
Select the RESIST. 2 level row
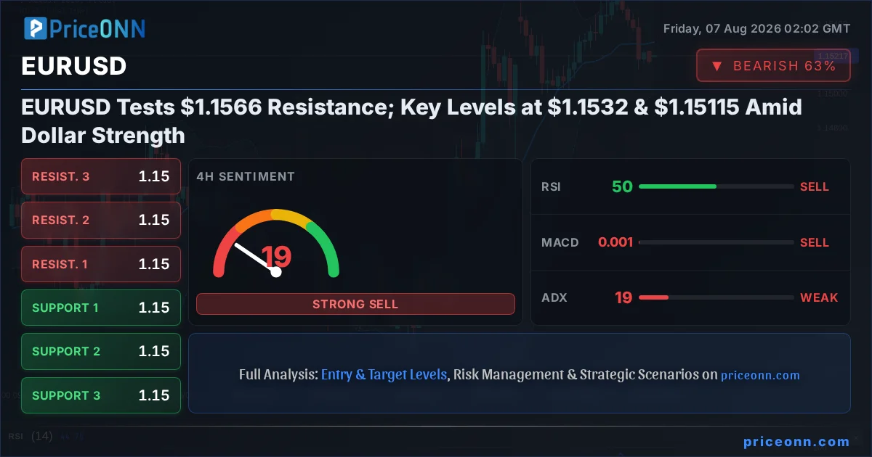click(x=101, y=220)
